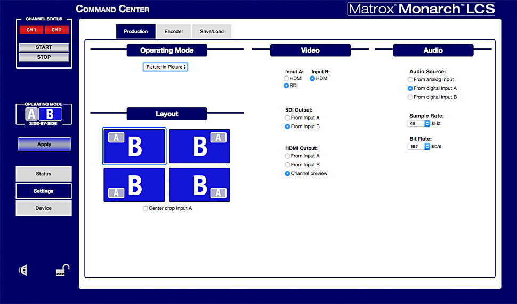Viewport: 517px width, 304px height.
Task: Set SDI Output from Input B
Action: pyautogui.click(x=287, y=126)
